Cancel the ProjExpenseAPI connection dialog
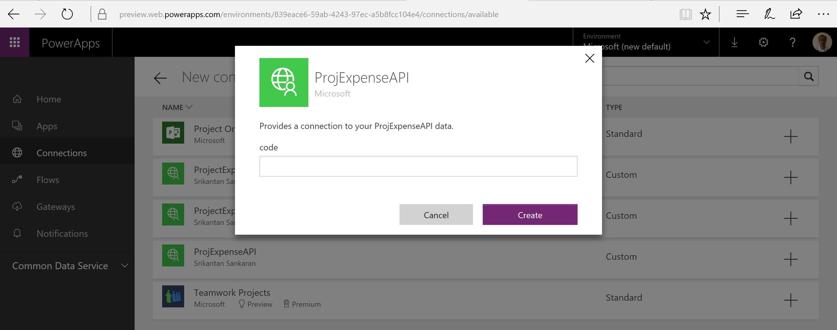 [x=436, y=214]
